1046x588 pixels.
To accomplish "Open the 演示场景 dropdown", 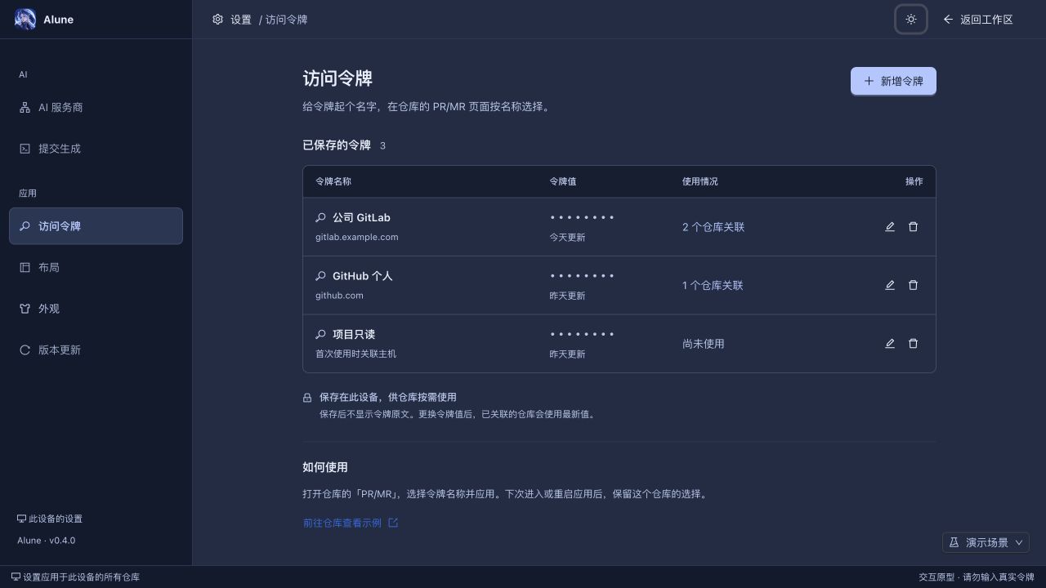I will point(986,542).
